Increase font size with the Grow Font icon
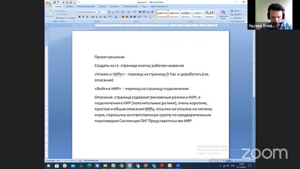 coord(109,12)
